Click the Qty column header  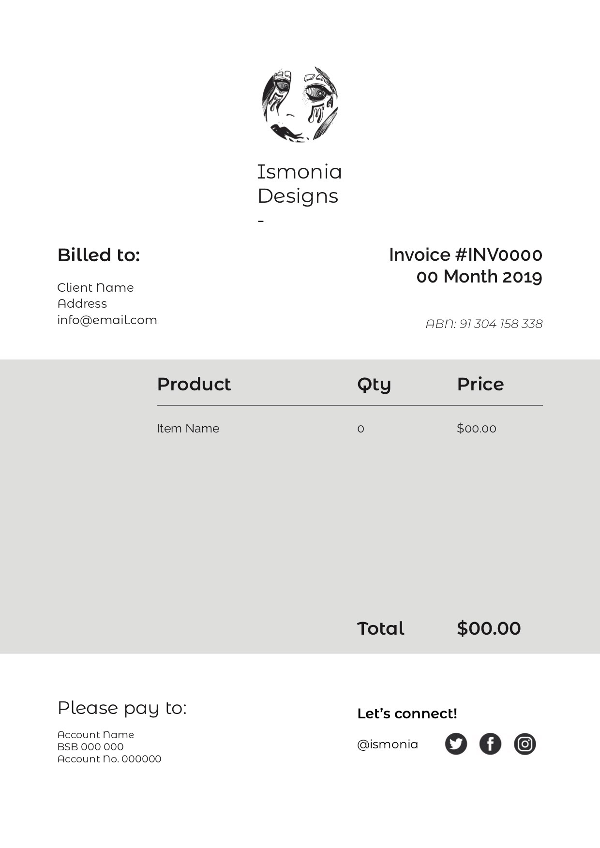(x=374, y=385)
